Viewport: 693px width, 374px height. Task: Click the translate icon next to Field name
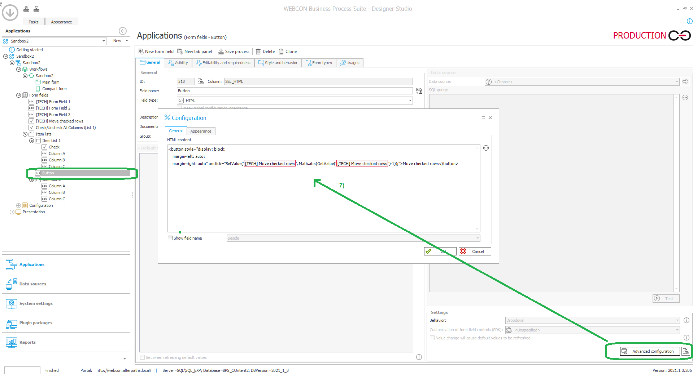pos(419,91)
